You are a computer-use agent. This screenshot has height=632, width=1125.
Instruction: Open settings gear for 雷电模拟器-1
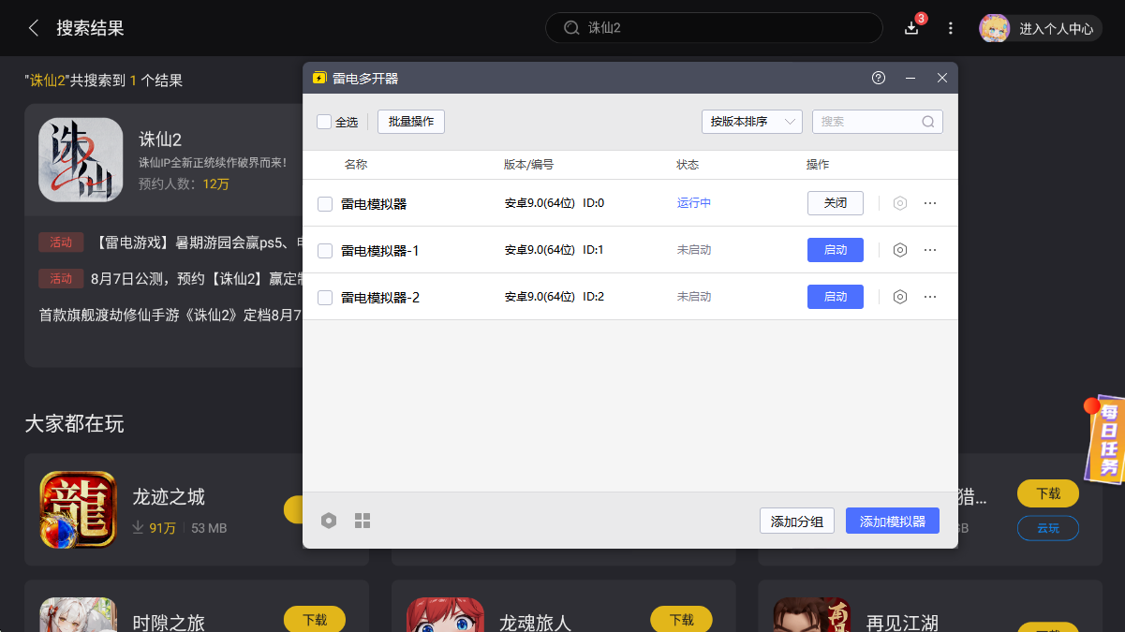click(x=900, y=250)
